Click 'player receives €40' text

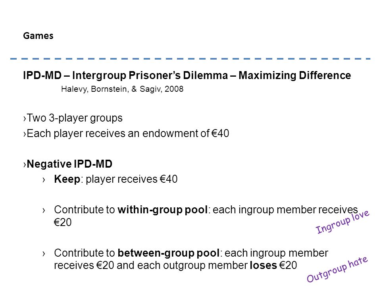click(x=132, y=179)
